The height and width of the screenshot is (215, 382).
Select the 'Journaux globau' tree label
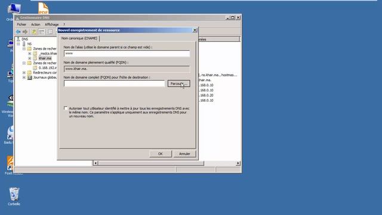45,78
